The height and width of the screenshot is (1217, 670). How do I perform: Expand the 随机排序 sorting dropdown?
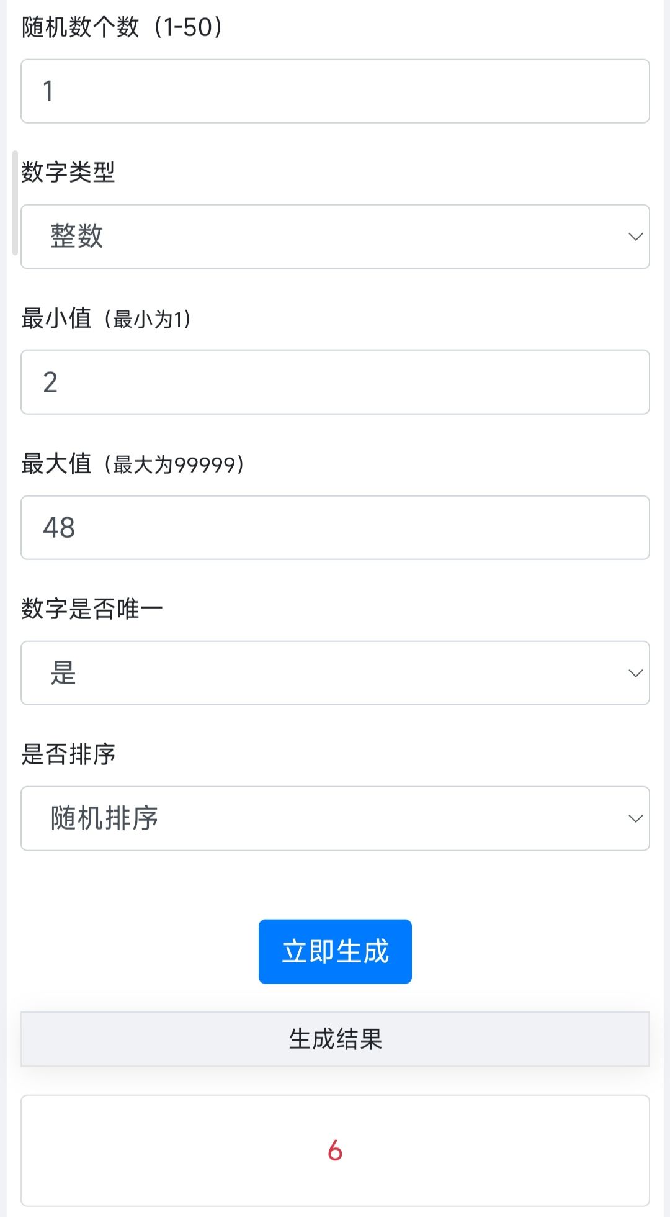335,818
